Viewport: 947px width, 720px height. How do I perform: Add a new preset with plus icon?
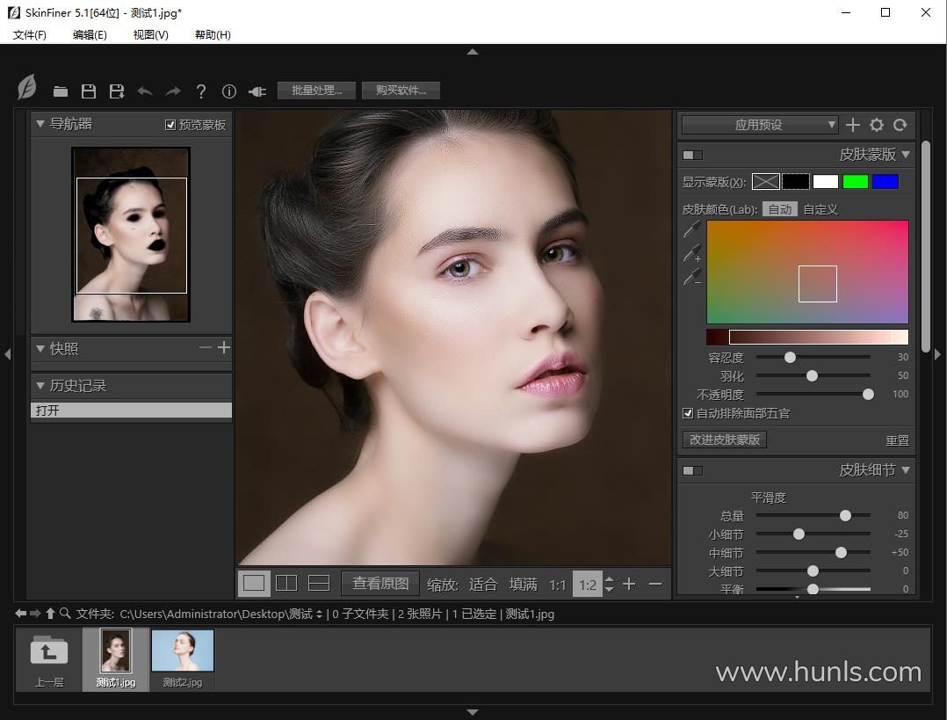[x=852, y=125]
